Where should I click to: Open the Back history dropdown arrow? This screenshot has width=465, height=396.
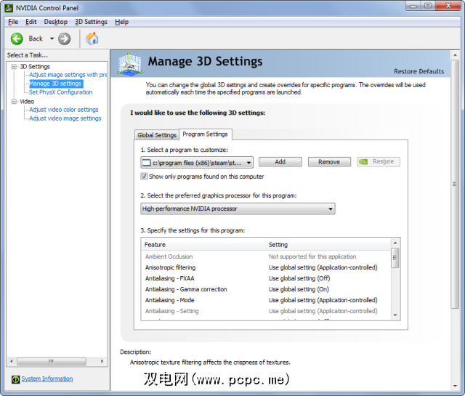click(x=52, y=39)
